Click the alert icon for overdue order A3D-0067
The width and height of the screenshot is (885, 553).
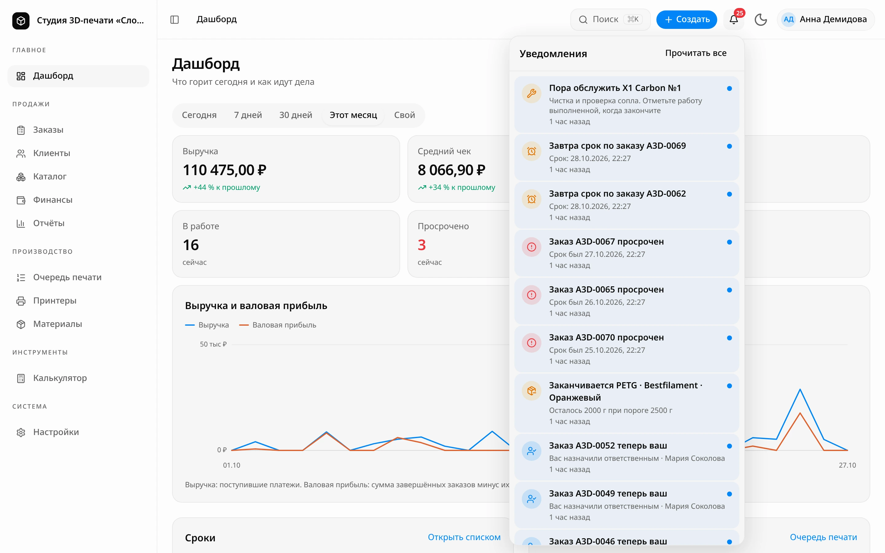(x=531, y=247)
